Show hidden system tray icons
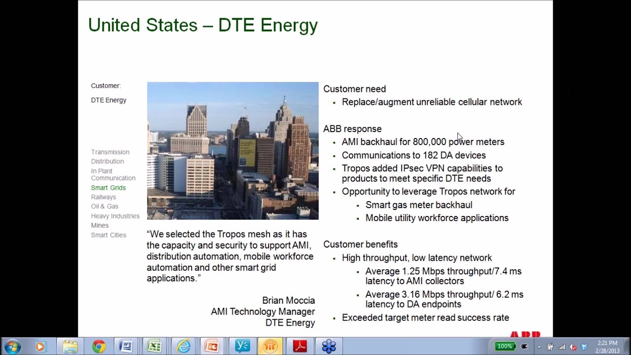Viewport: 631px width, 355px height. (539, 347)
